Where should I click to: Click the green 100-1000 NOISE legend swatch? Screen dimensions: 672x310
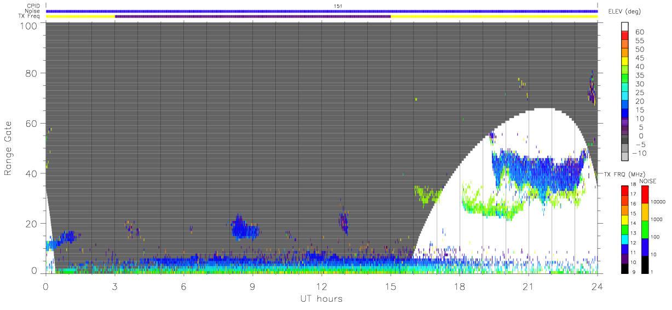click(x=645, y=229)
